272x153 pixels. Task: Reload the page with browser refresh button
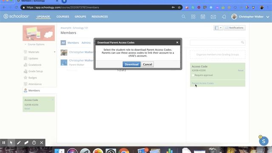pos(16,8)
